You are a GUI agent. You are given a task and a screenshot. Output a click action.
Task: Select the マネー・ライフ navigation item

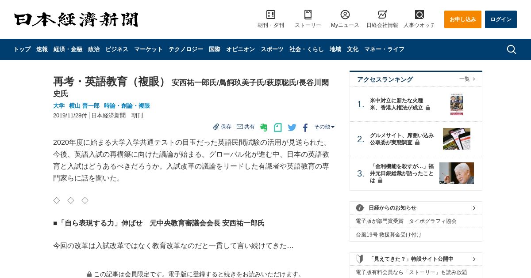(x=384, y=49)
